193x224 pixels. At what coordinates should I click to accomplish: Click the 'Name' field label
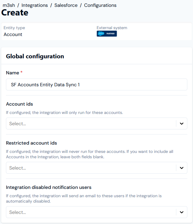[13, 73]
